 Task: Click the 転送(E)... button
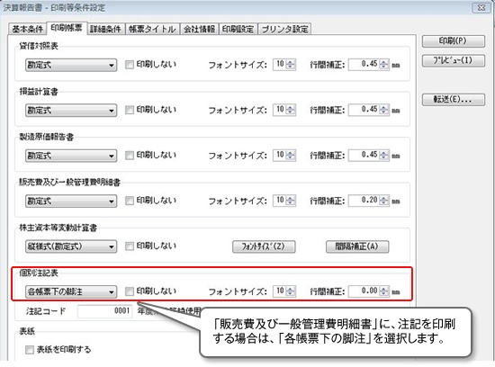point(453,100)
